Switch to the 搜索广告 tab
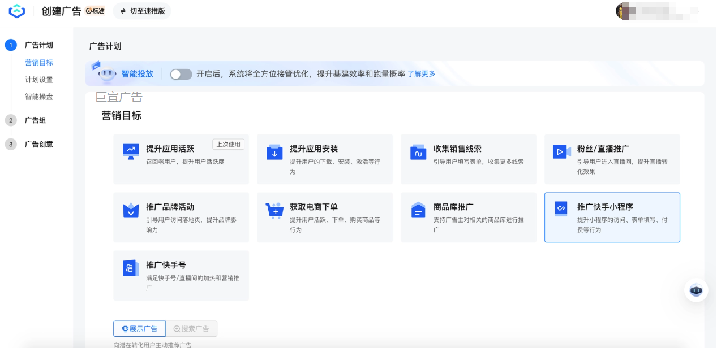Screen dimensions: 721x348 pyautogui.click(x=191, y=328)
